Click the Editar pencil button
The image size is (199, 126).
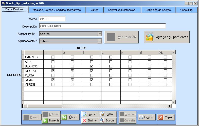point(108,114)
